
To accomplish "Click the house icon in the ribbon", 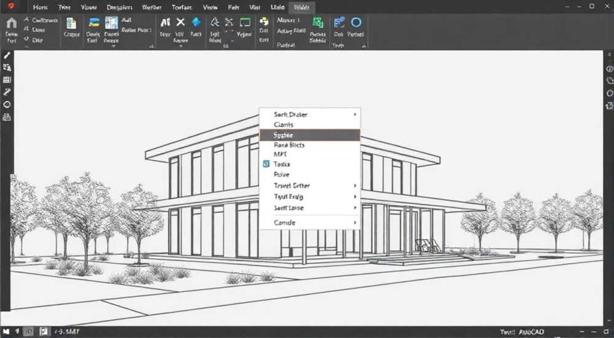I will coord(11,23).
